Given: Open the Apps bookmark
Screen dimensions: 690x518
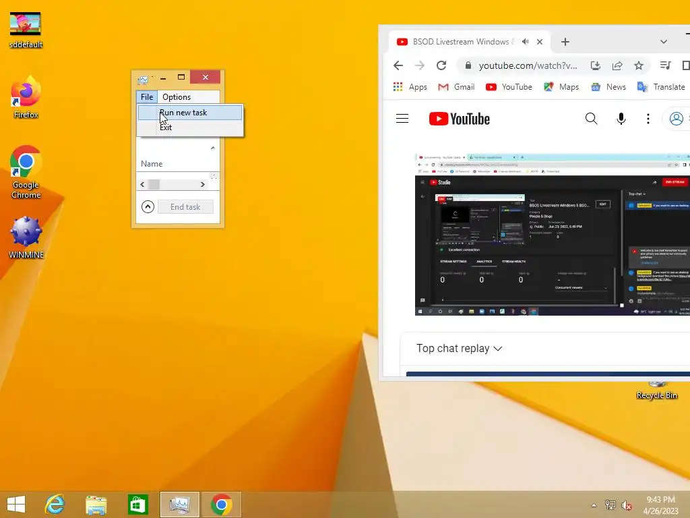Looking at the screenshot, I should [410, 87].
